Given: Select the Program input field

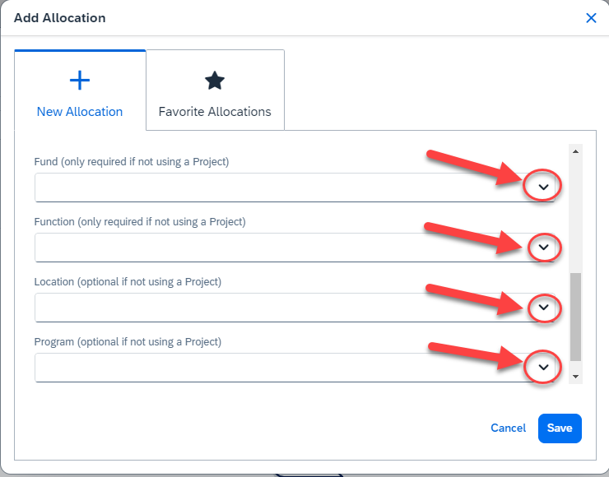Looking at the screenshot, I should coord(272,368).
